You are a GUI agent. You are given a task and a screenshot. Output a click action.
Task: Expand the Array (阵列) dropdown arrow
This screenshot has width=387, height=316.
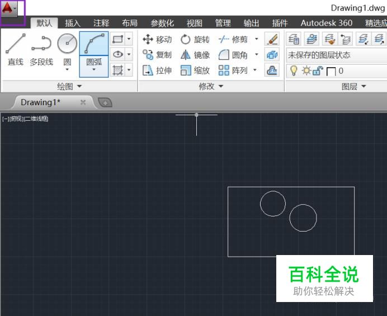pyautogui.click(x=255, y=70)
